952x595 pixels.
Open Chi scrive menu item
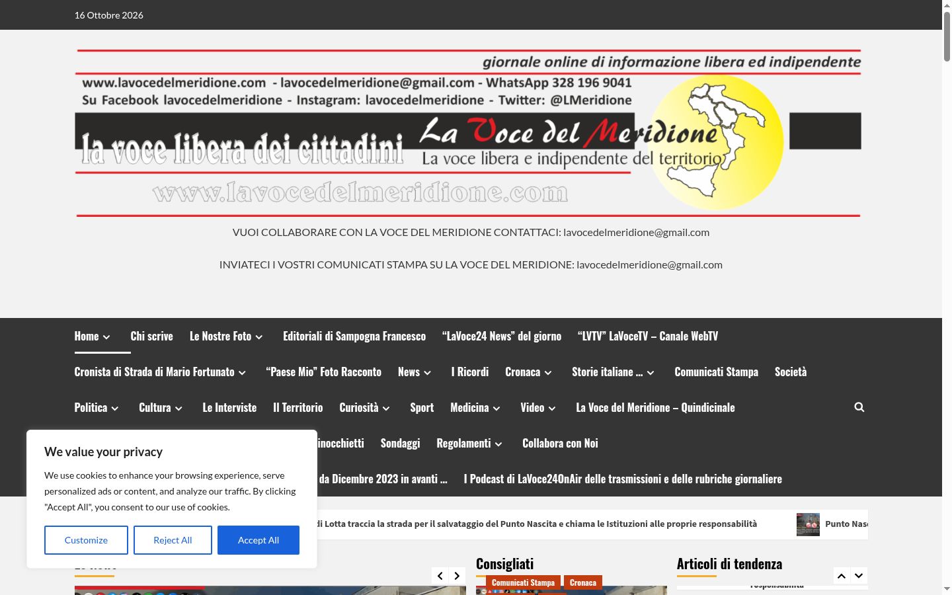pyautogui.click(x=151, y=336)
